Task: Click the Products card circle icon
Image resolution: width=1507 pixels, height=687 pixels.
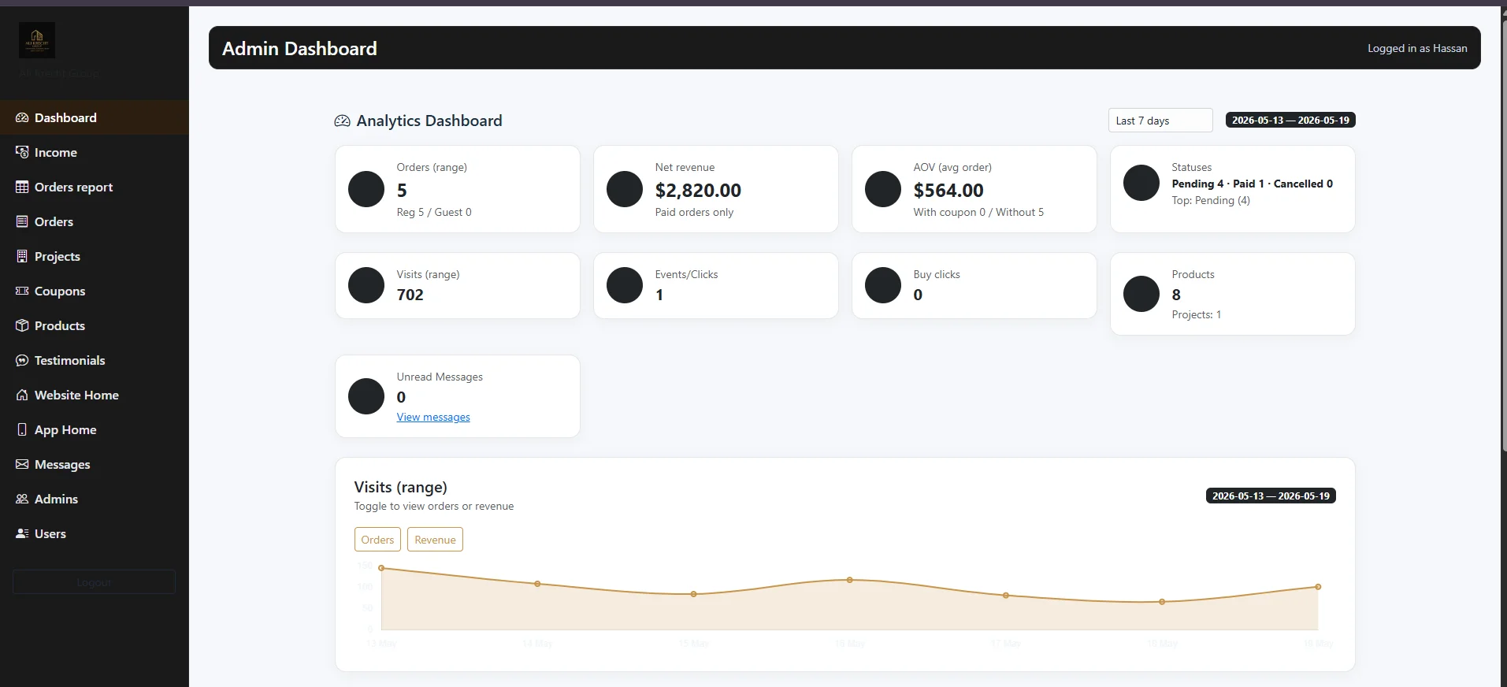Action: click(1141, 294)
